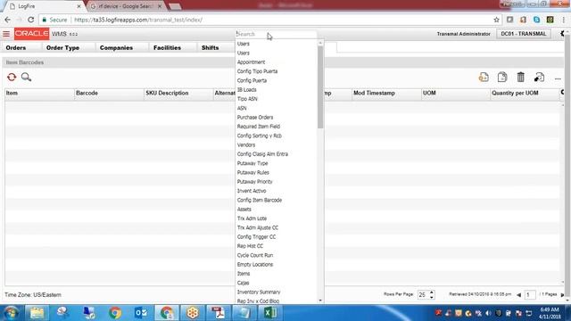Click the document tools icon beside trash
Screen dimensions: 571x321
[539, 78]
